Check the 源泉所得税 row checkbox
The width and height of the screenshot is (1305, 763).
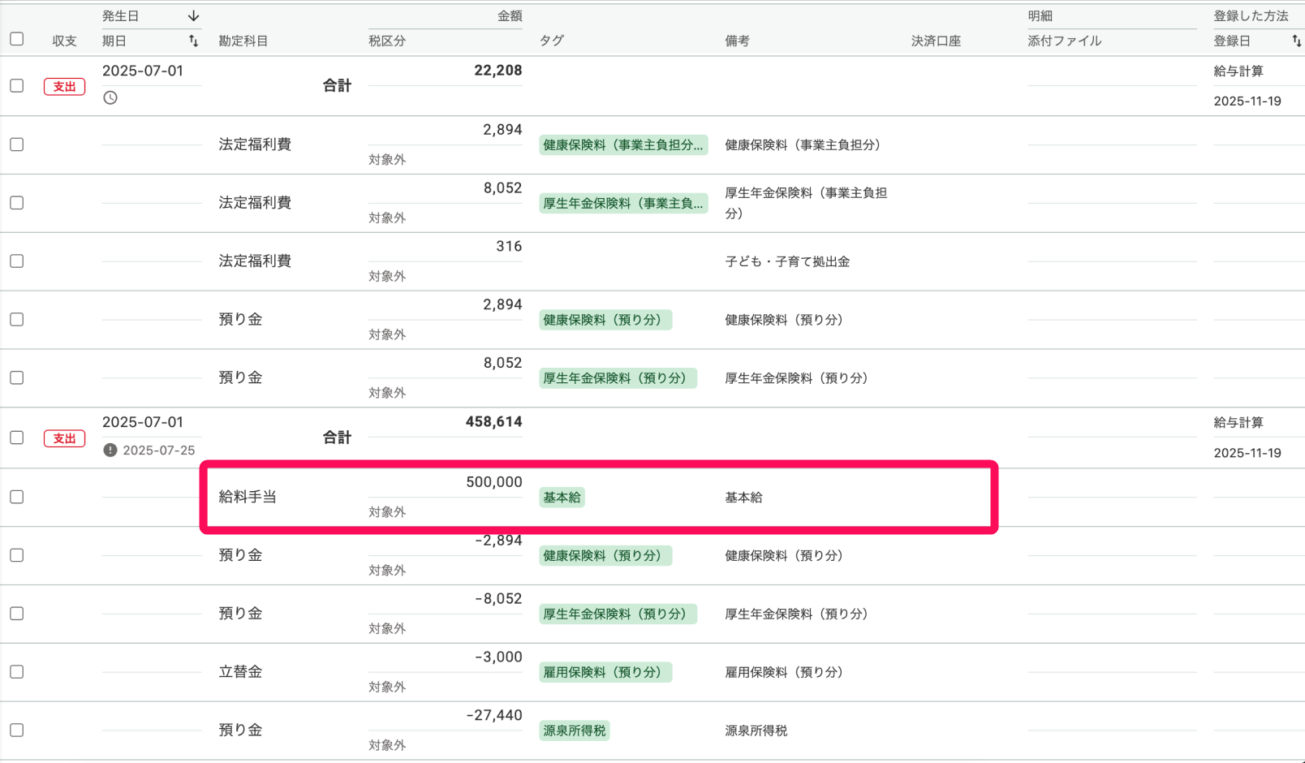17,731
